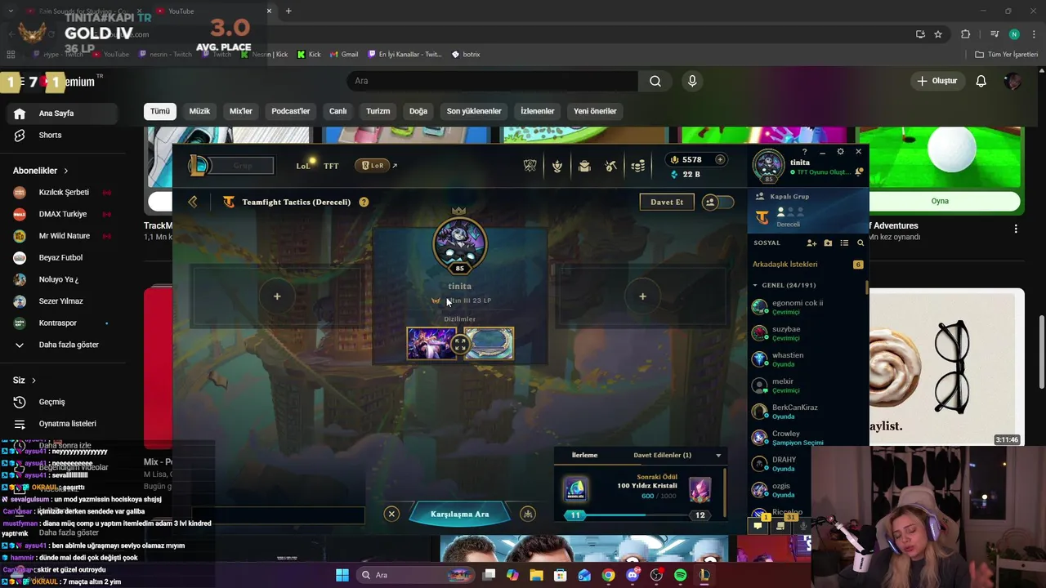Viewport: 1046px width, 588px height.
Task: Click the plus icon beside 5578 RP
Action: point(720,160)
